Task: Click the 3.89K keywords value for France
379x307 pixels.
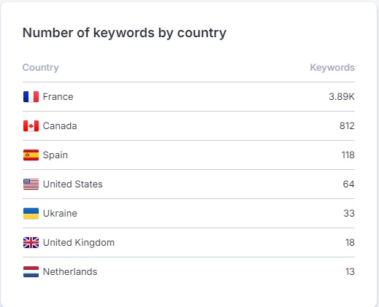Action: coord(342,97)
